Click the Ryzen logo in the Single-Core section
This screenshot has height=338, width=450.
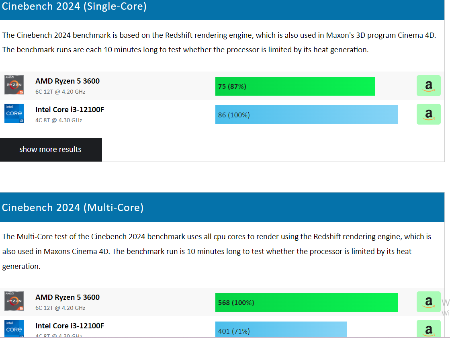(x=14, y=85)
